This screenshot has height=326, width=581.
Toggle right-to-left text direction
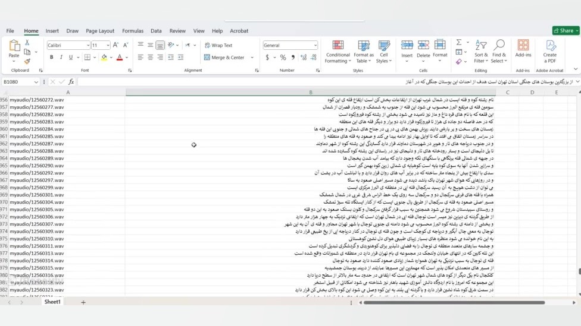pos(188,45)
